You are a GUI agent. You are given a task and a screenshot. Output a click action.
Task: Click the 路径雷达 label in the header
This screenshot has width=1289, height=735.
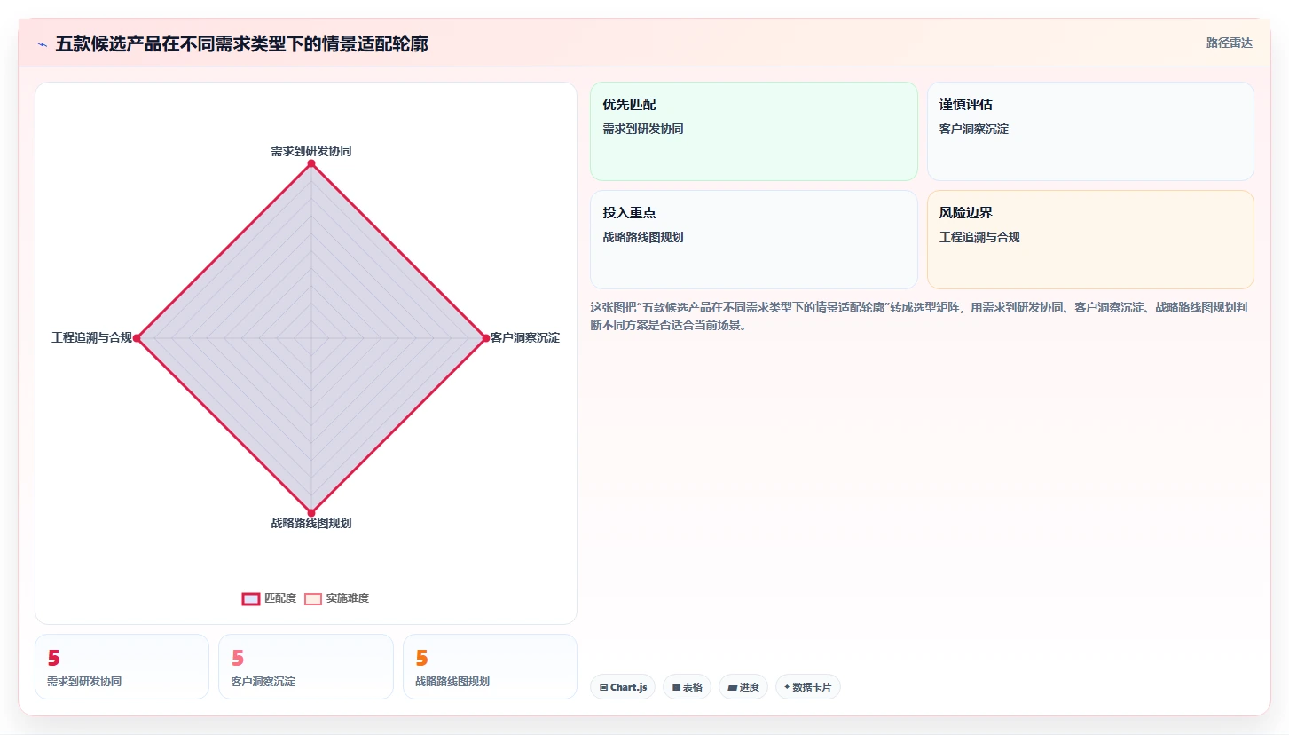(1229, 43)
